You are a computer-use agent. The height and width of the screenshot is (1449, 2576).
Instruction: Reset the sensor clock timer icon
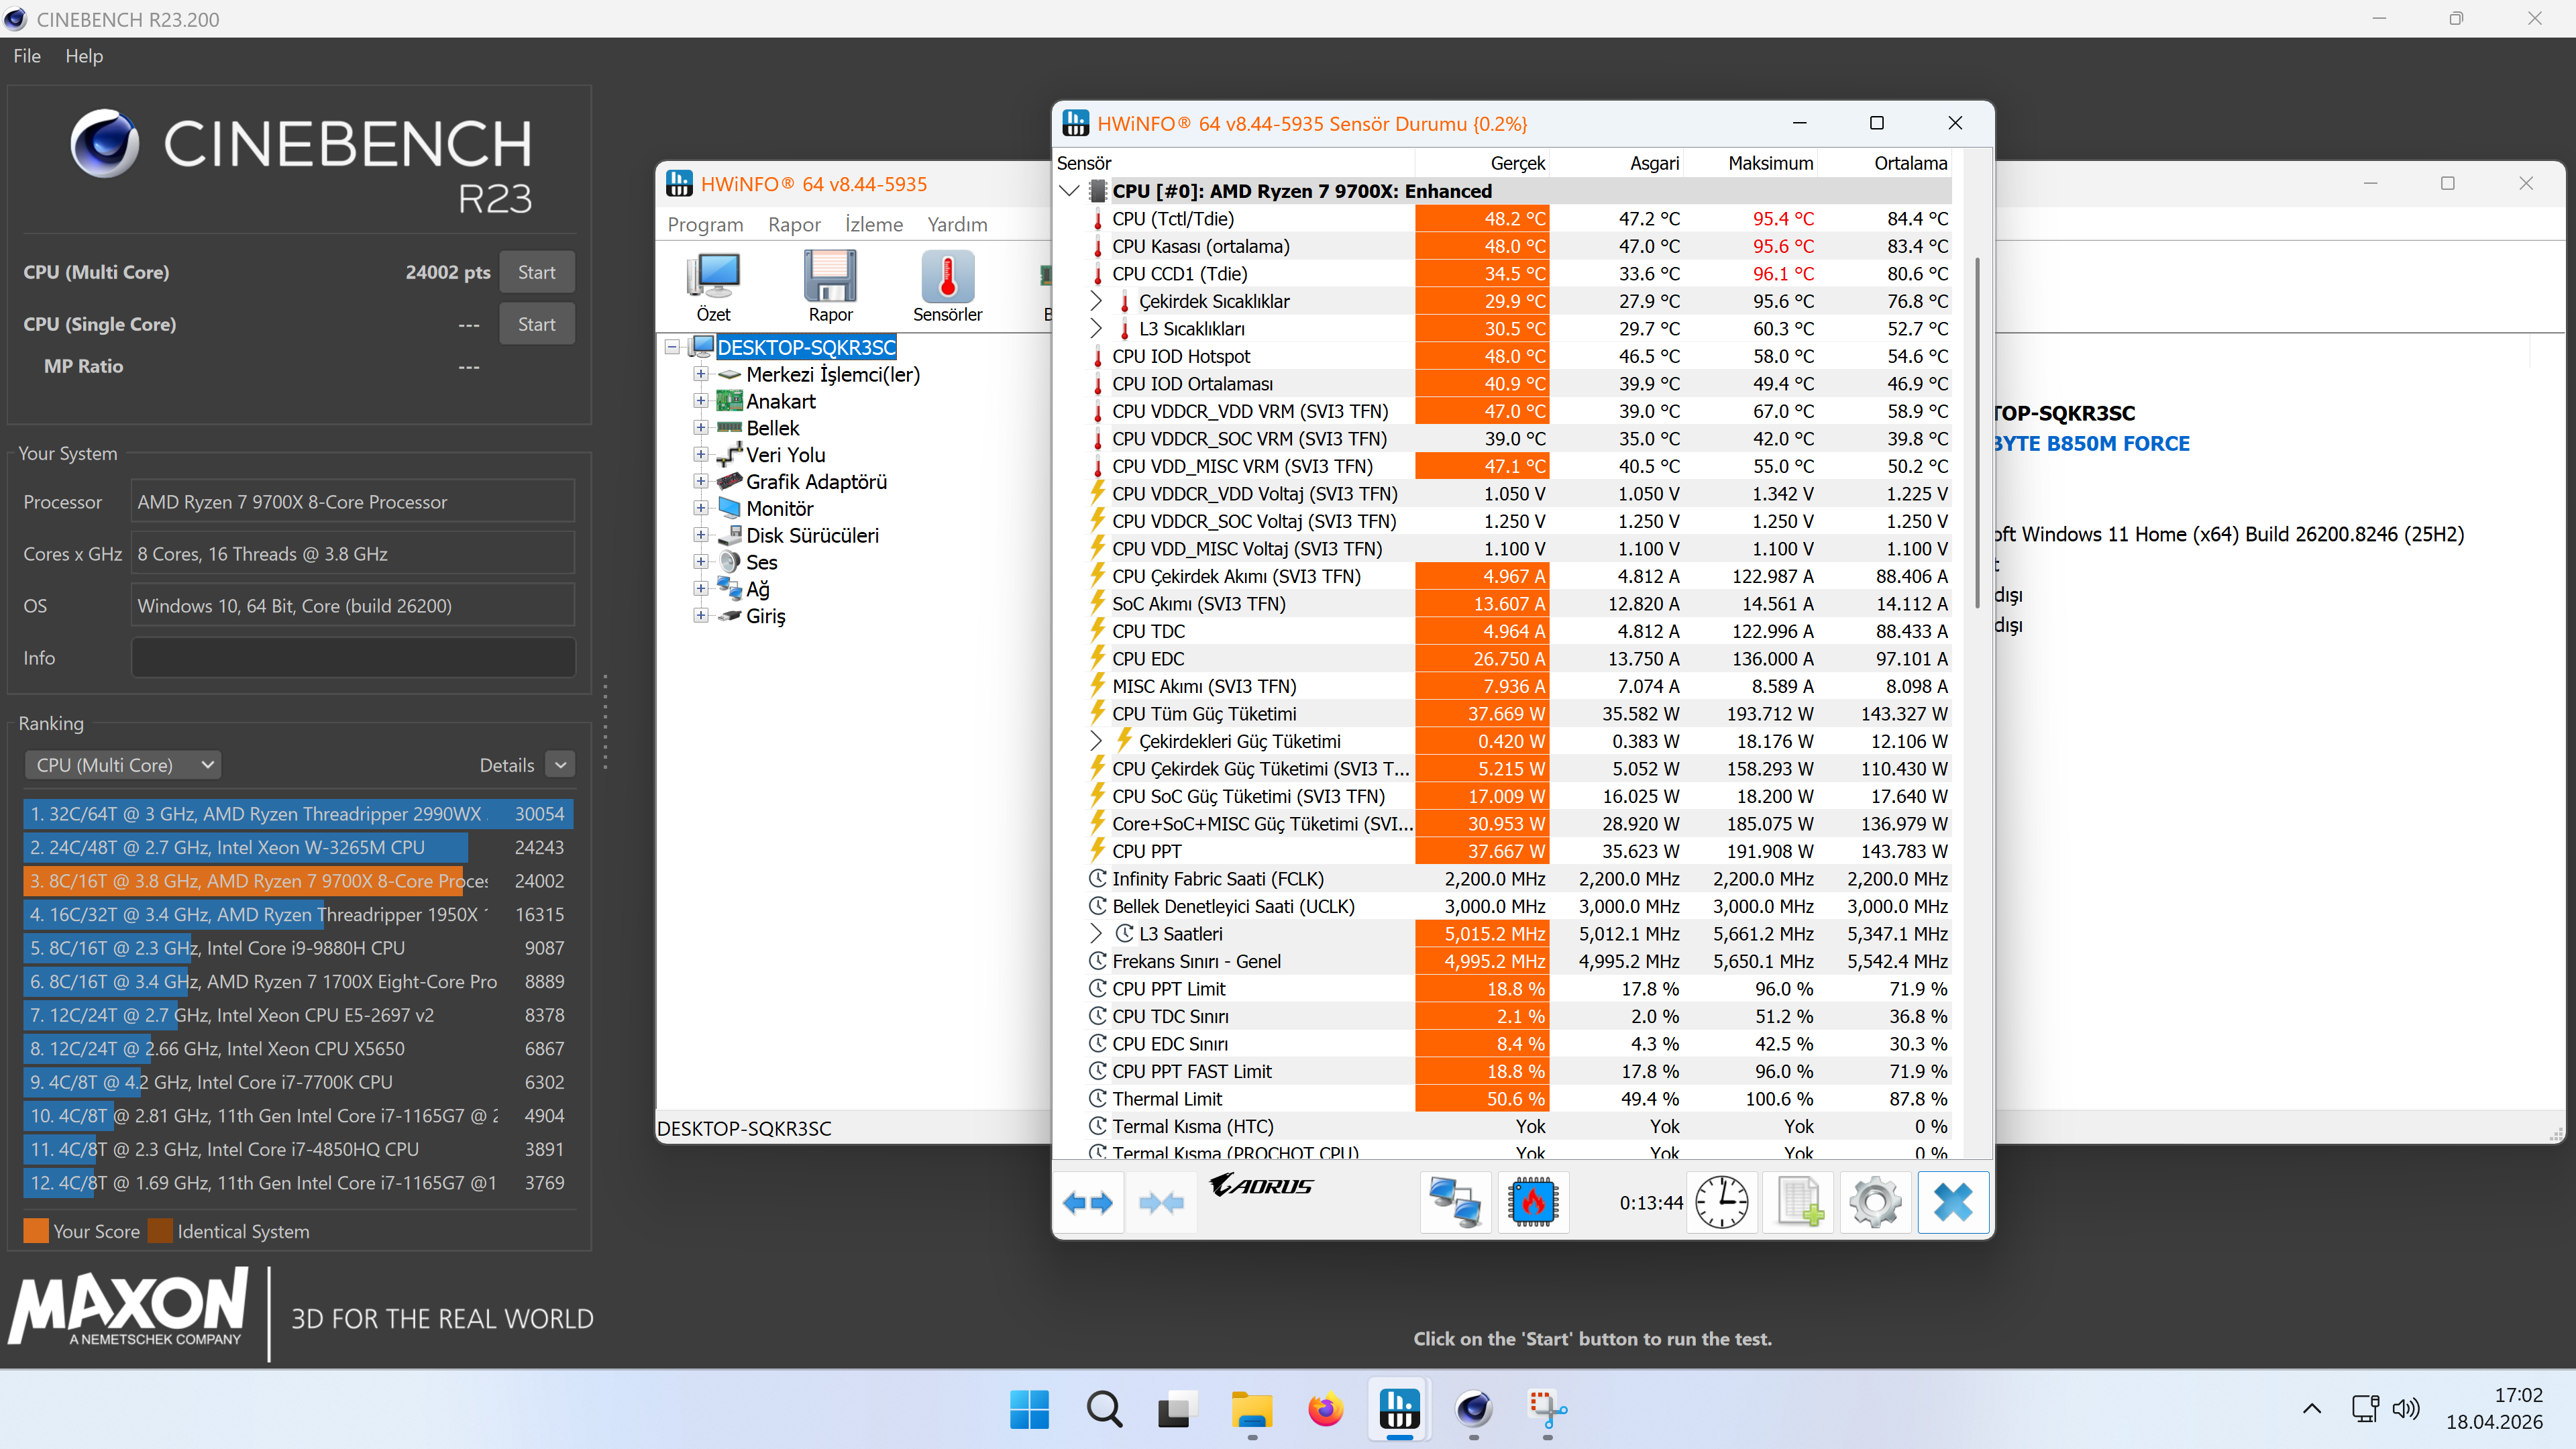1722,1202
